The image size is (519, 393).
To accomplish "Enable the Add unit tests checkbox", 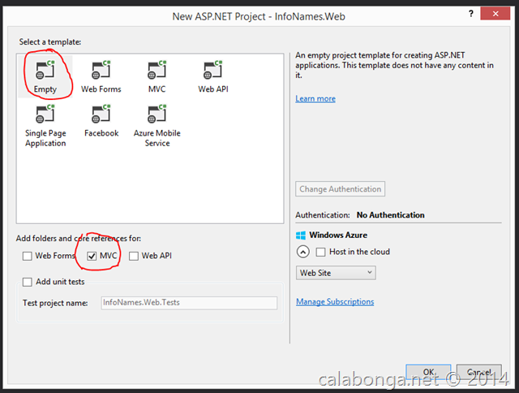I will (x=27, y=282).
